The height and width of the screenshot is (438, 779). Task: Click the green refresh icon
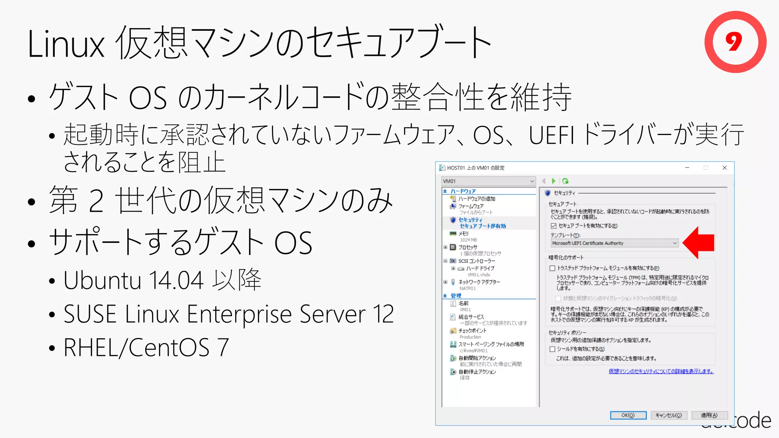tap(565, 181)
